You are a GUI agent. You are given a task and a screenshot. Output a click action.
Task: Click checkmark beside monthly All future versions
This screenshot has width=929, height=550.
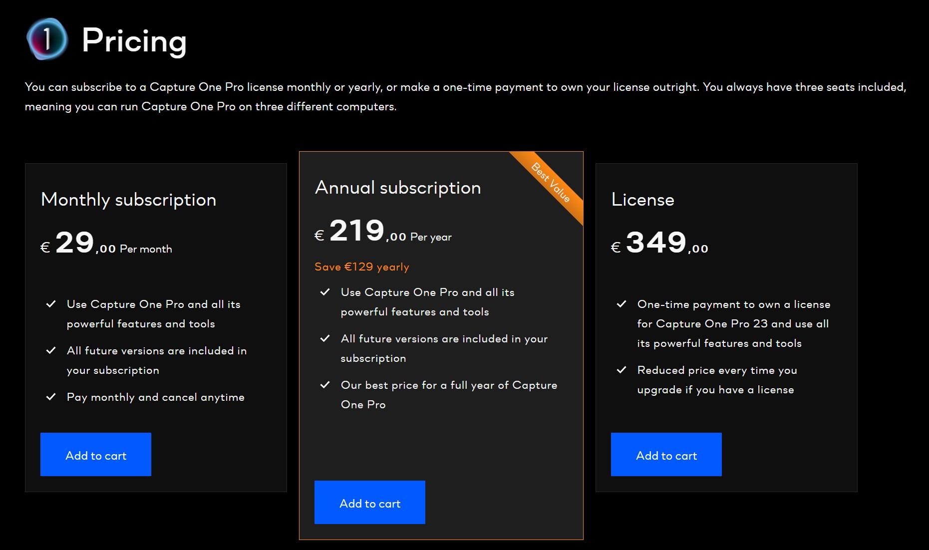(x=51, y=350)
